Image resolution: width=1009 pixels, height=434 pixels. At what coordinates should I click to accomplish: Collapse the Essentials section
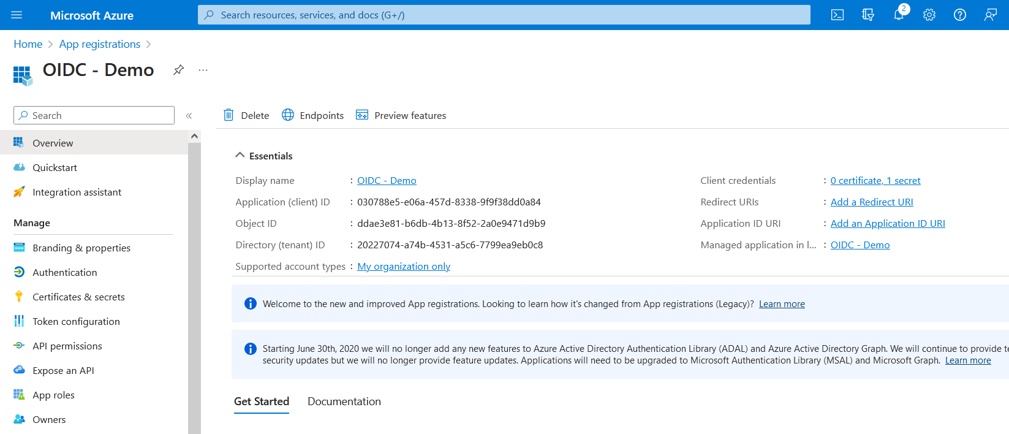tap(240, 156)
